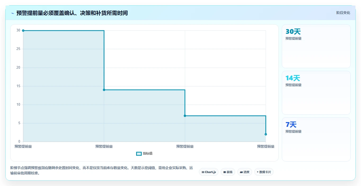Click the final data point near value 2
The image size is (361, 186).
click(266, 134)
